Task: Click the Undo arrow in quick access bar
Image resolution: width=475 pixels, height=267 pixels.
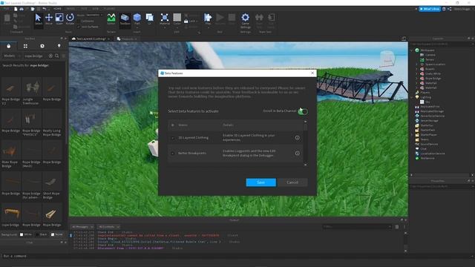Action: (45, 9)
